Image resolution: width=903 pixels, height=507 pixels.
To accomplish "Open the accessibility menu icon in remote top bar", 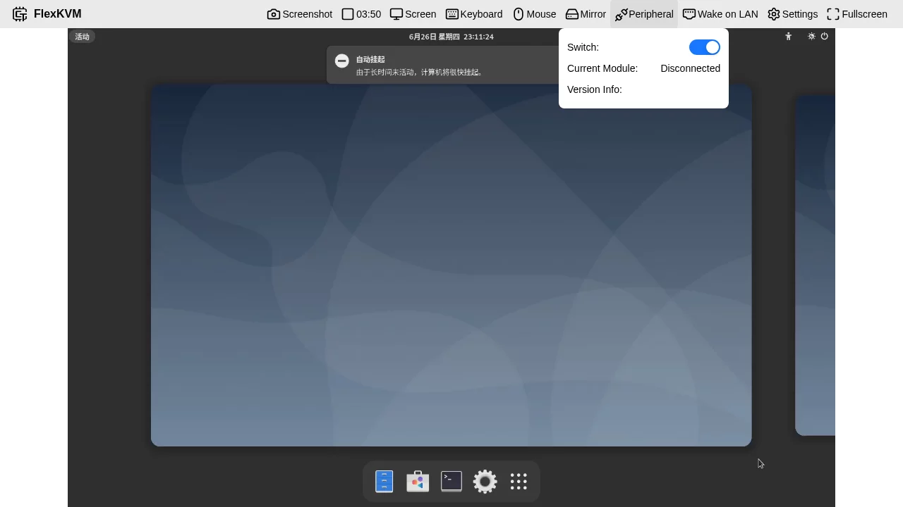I will 789,37.
